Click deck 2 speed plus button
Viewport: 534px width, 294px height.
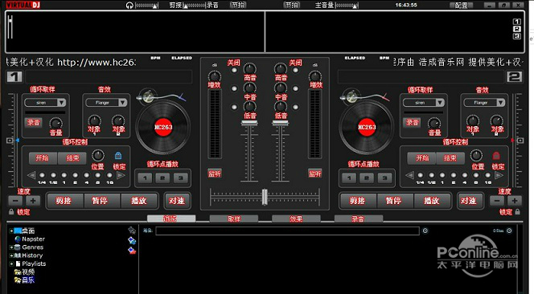coord(515,201)
